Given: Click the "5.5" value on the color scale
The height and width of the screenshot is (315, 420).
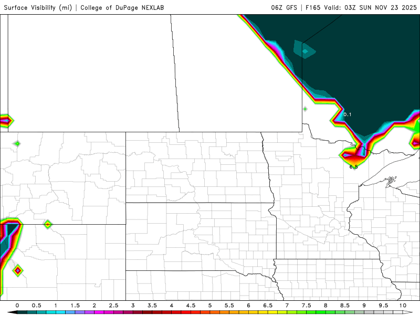Looking at the screenshot, I should click(229, 306).
